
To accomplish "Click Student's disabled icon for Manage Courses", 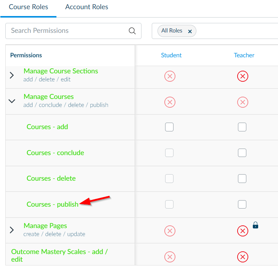I will (x=170, y=102).
